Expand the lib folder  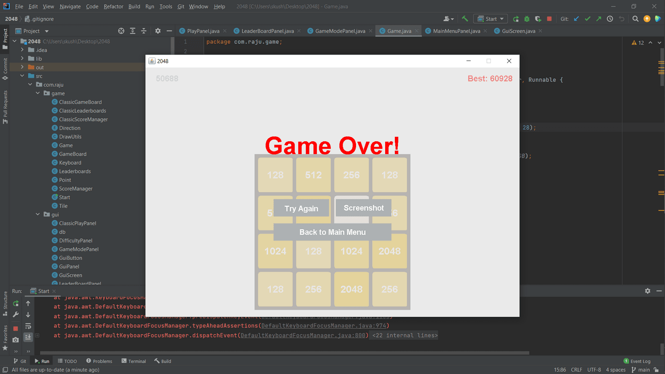[22, 59]
